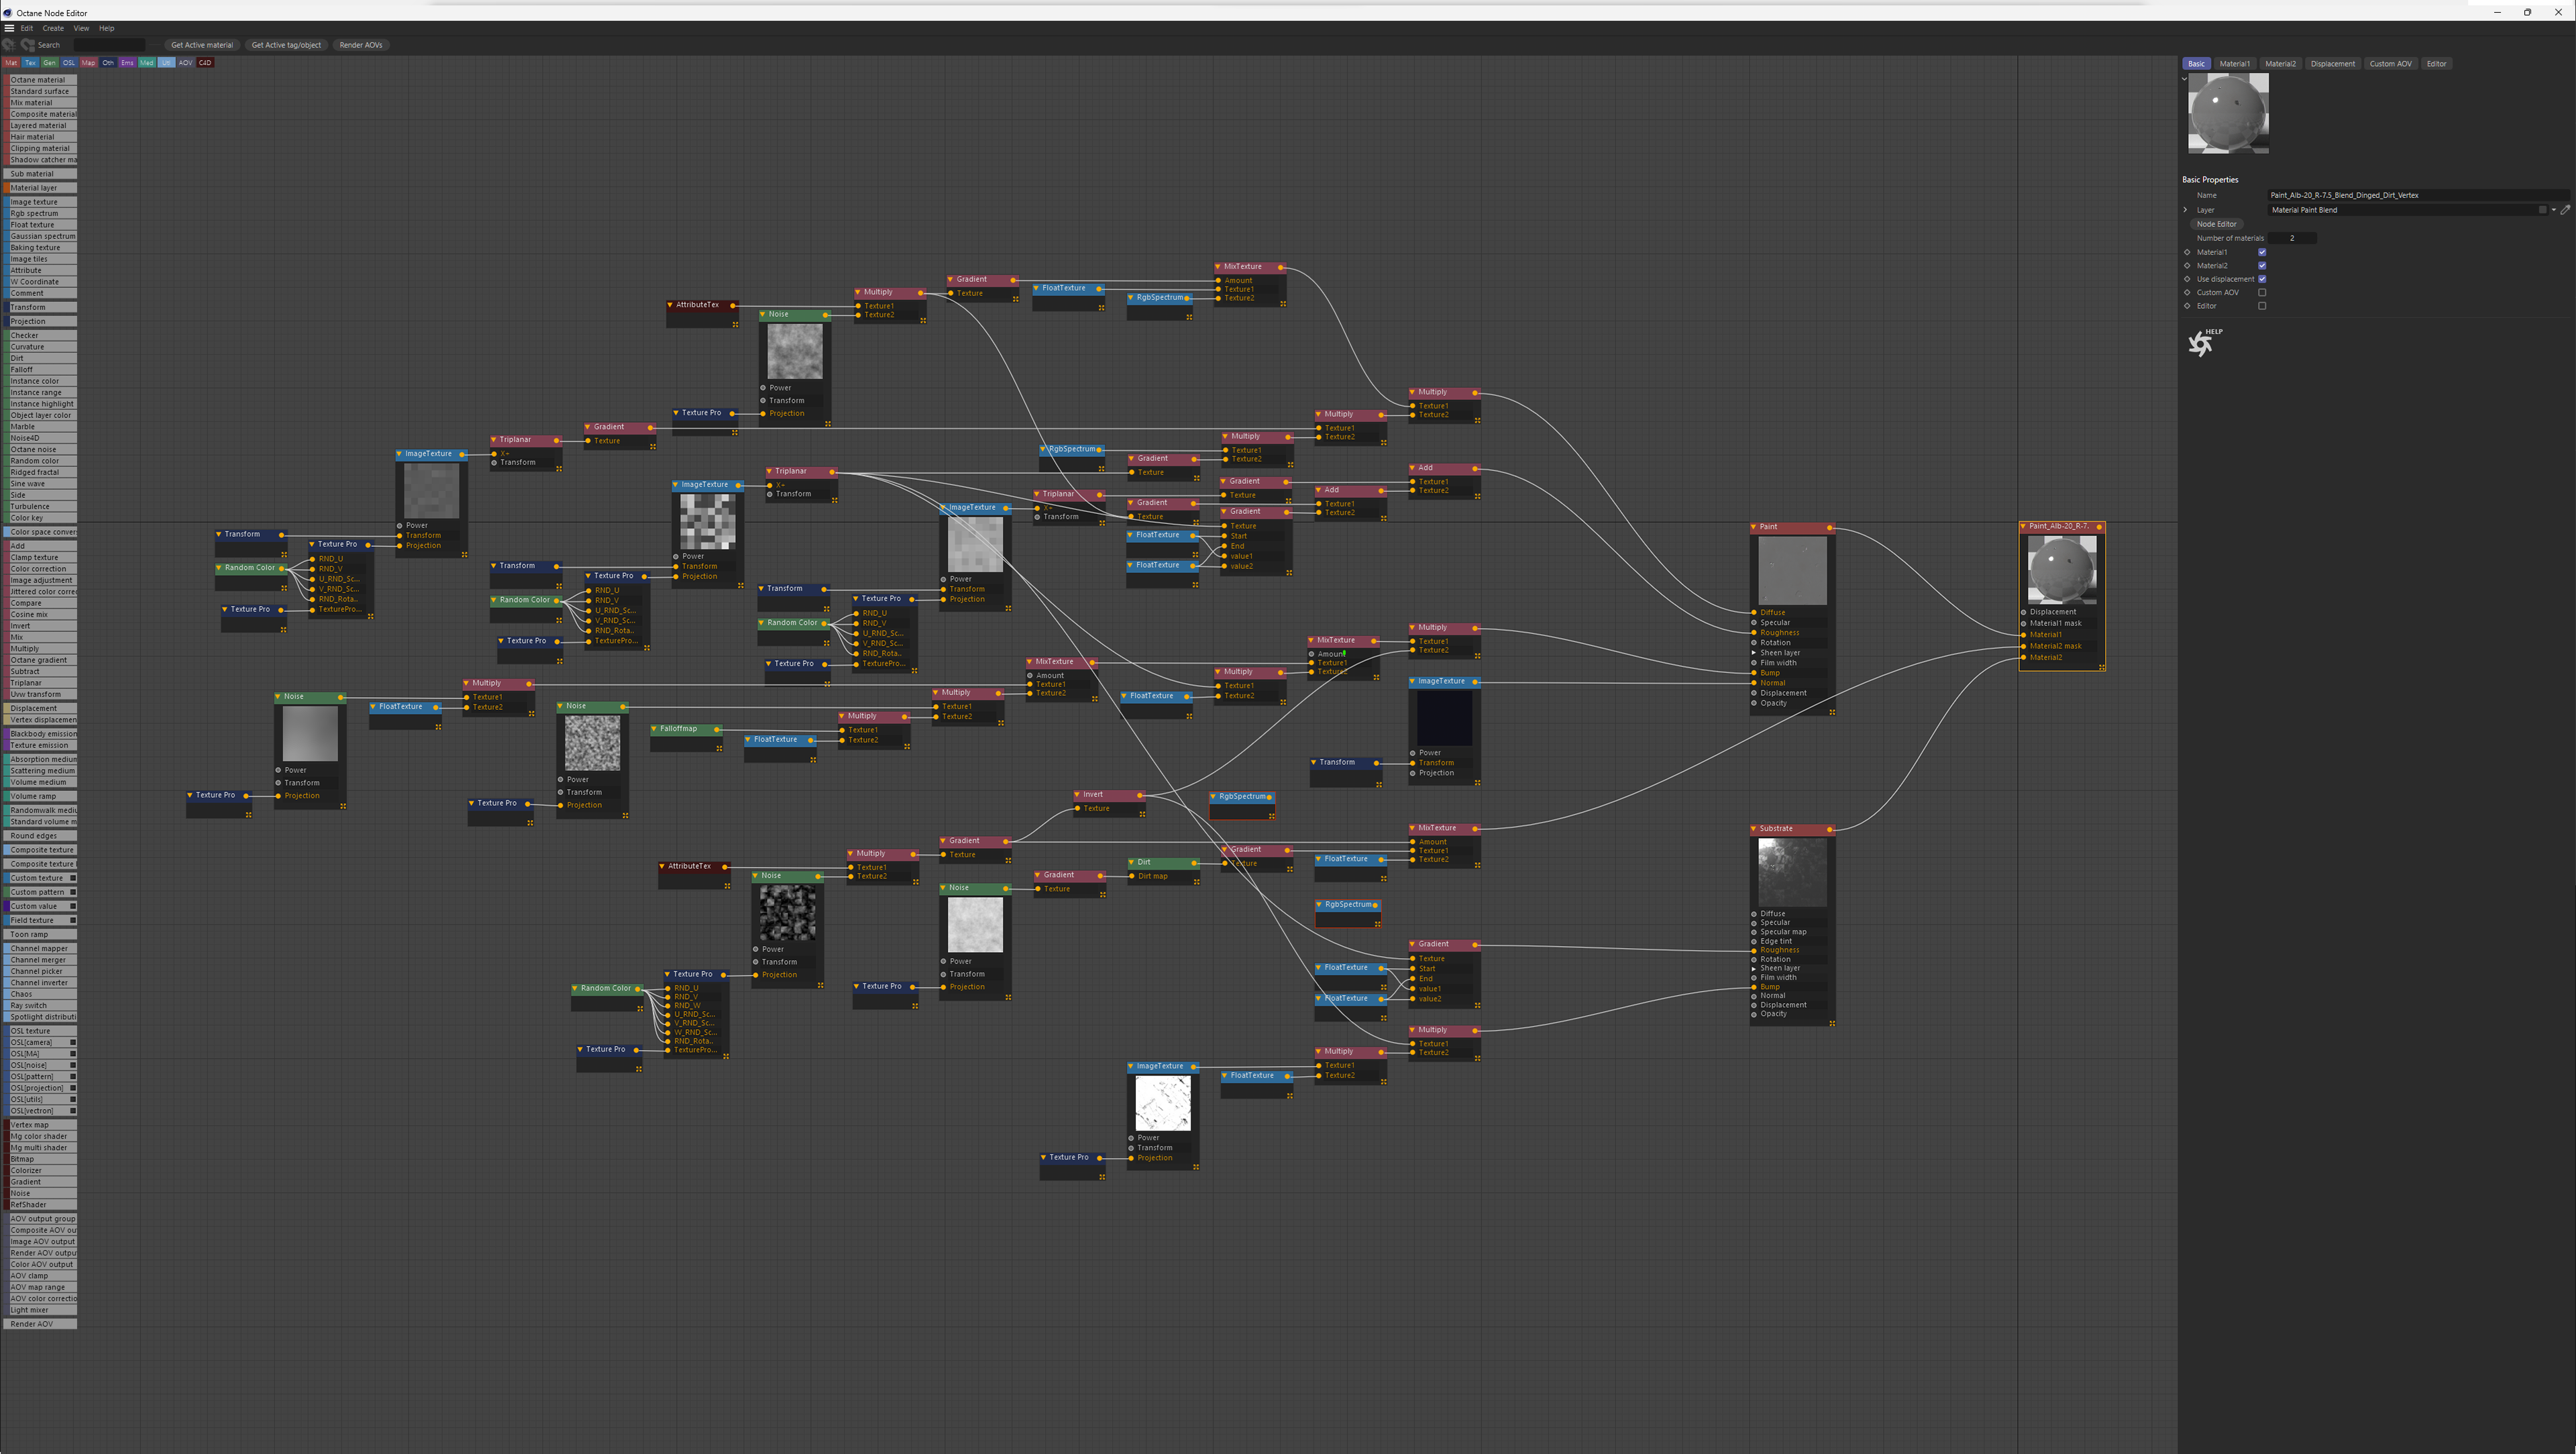Viewport: 2576px width, 1454px height.
Task: Click the Material1 keyframe diamond icon
Action: tap(2187, 252)
